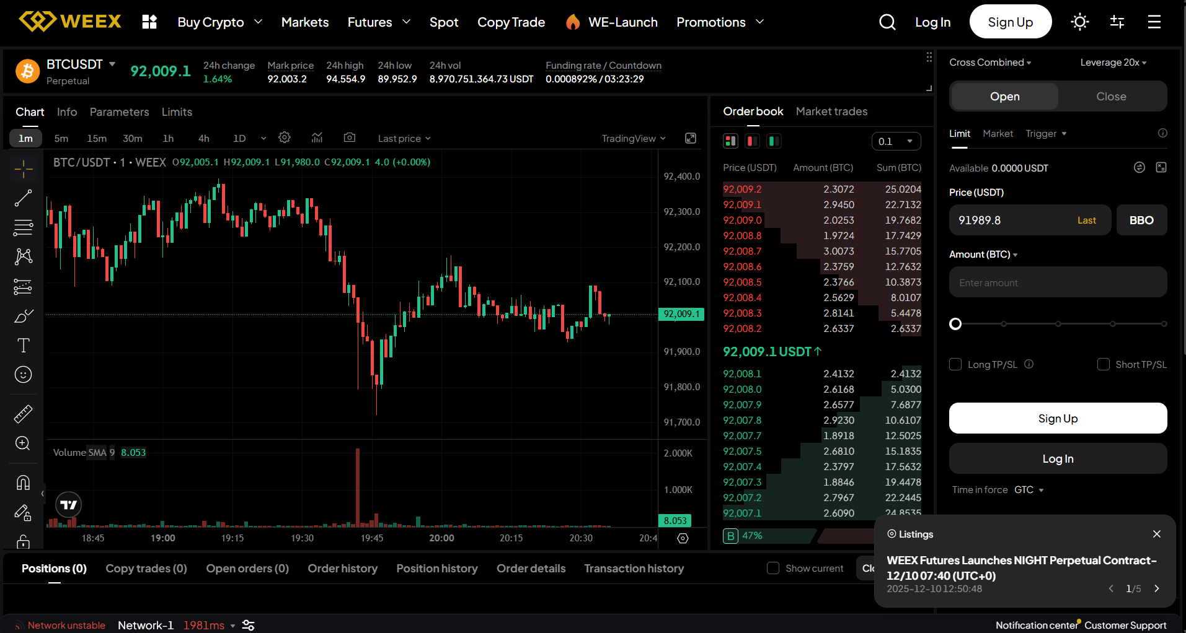Select the measure ruler tool
Viewport: 1186px width, 633px height.
pyautogui.click(x=23, y=413)
